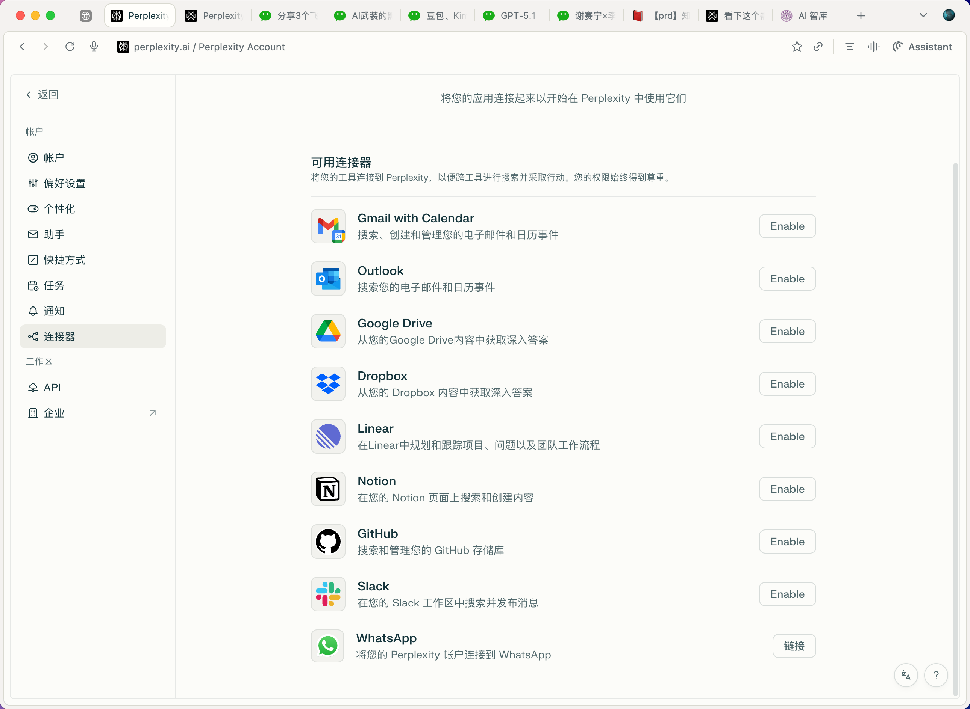The height and width of the screenshot is (709, 970).
Task: Enable the Google Drive connector
Action: point(787,331)
